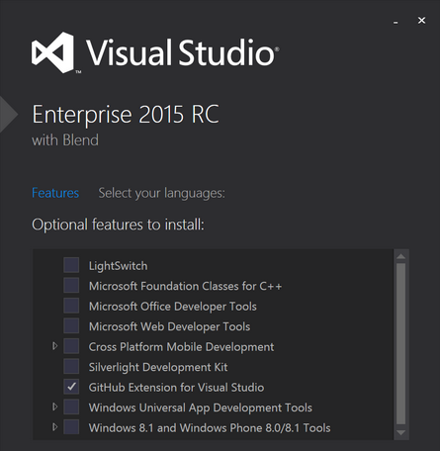Close the Visual Studio installer

click(421, 21)
